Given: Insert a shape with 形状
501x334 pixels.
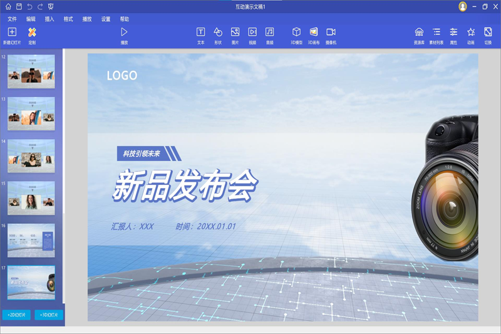Looking at the screenshot, I should (218, 36).
